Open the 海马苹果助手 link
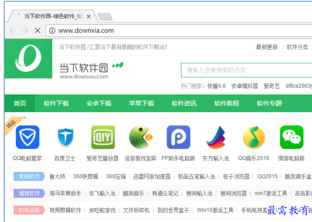Screen dimensions: 312x222 click(x=65, y=194)
